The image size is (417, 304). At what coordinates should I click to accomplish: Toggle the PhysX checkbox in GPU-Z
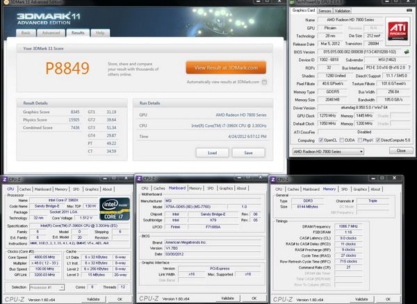tap(360, 140)
